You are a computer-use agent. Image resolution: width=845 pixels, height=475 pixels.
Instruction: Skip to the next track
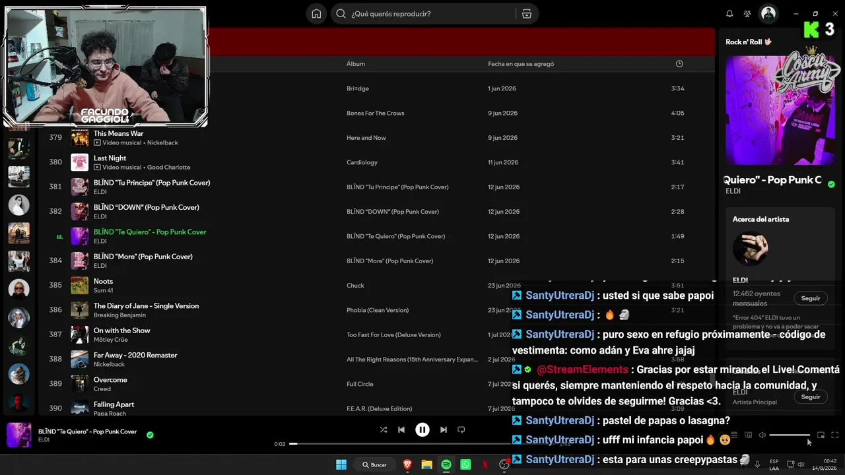pyautogui.click(x=444, y=429)
